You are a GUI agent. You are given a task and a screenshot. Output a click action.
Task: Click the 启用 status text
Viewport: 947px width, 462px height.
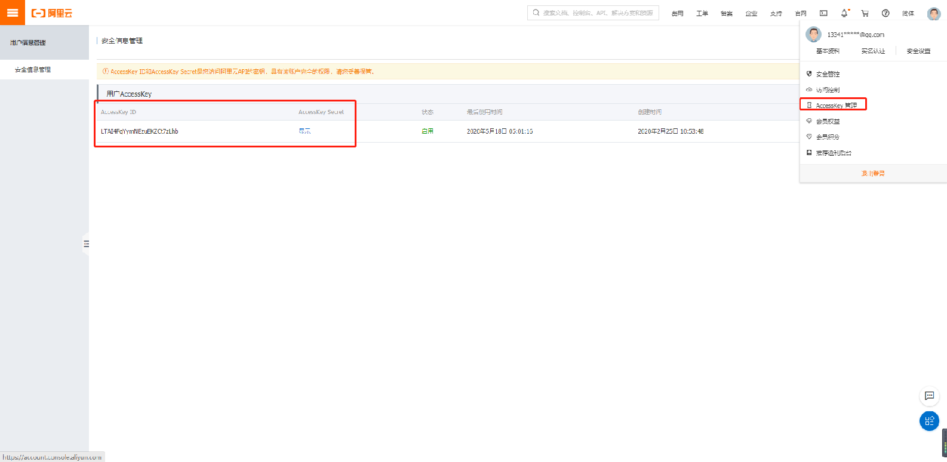pyautogui.click(x=428, y=131)
